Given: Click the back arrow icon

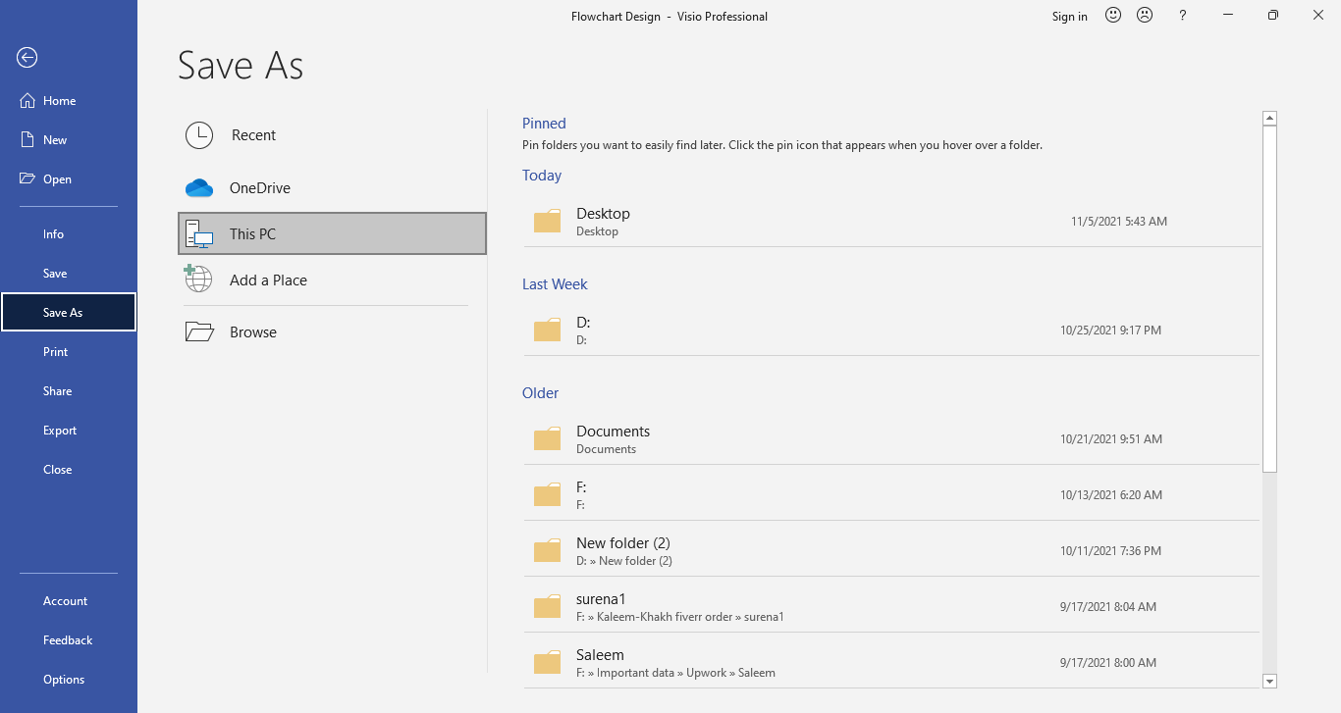Looking at the screenshot, I should (x=27, y=58).
